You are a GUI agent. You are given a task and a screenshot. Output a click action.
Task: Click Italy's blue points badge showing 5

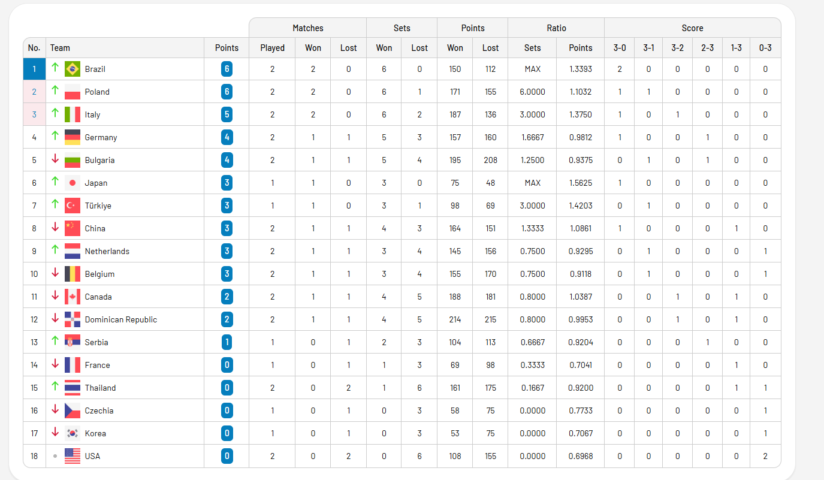tap(227, 114)
